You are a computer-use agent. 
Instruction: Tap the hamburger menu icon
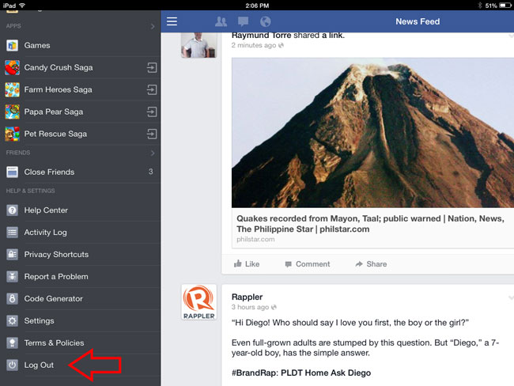(172, 21)
